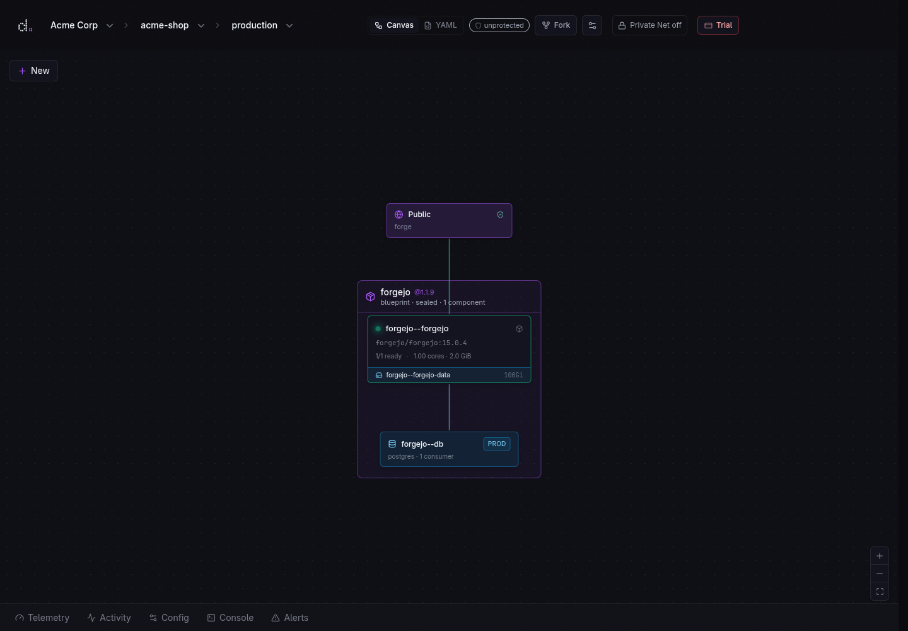
Task: Click the shield check icon on Public node
Action: (x=500, y=215)
